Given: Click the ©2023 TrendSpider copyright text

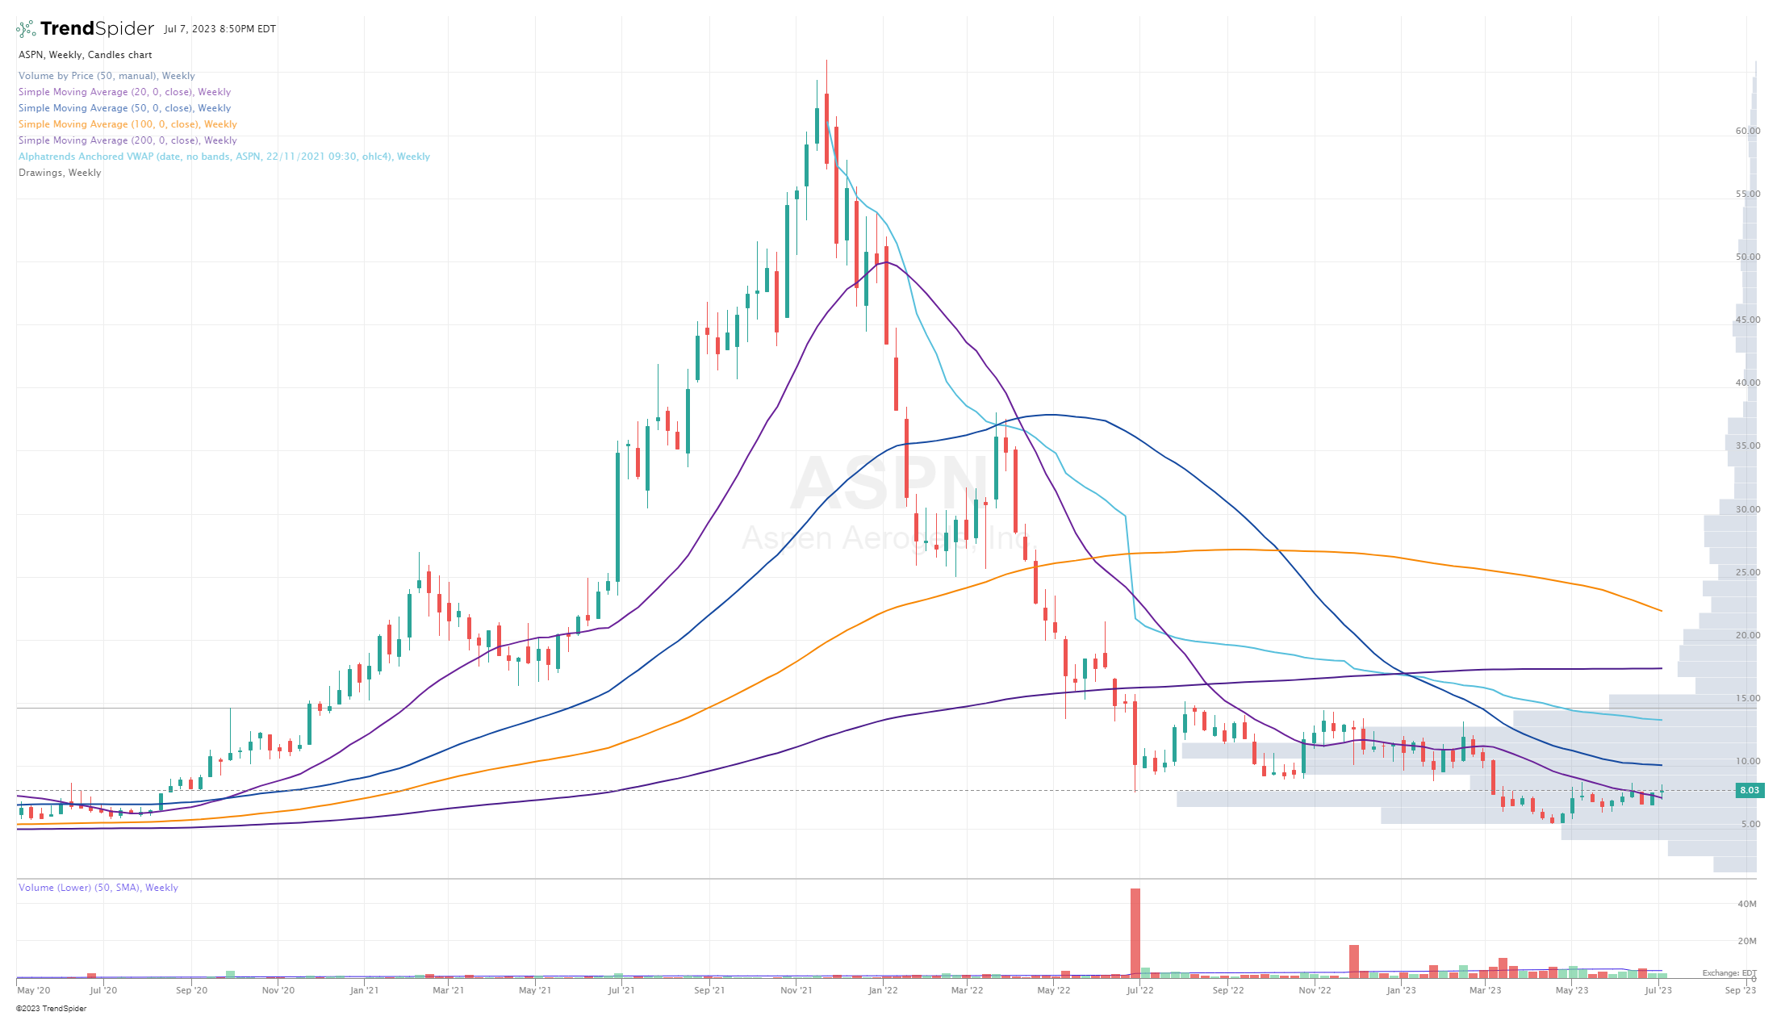Looking at the screenshot, I should 51,1009.
